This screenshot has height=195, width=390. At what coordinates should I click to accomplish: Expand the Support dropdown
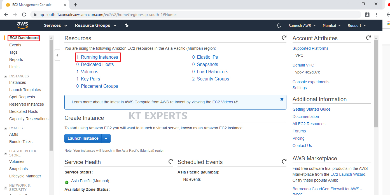click(357, 25)
